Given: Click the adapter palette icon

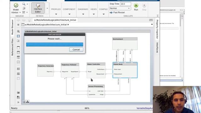Looking at the screenshot, I should click(x=18, y=62).
